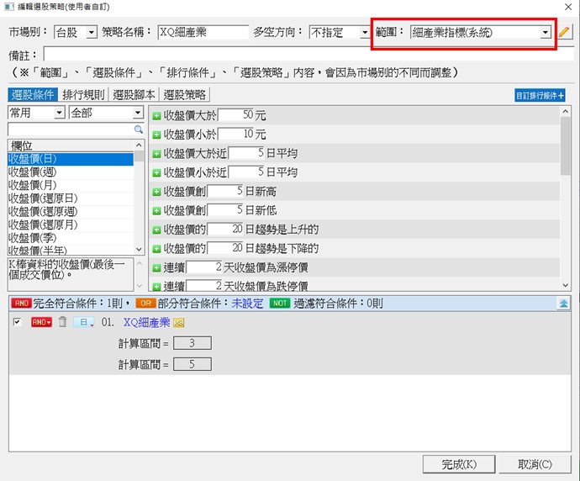Toggle the checkbox for condition 01
This screenshot has width=580, height=481.
(17, 322)
